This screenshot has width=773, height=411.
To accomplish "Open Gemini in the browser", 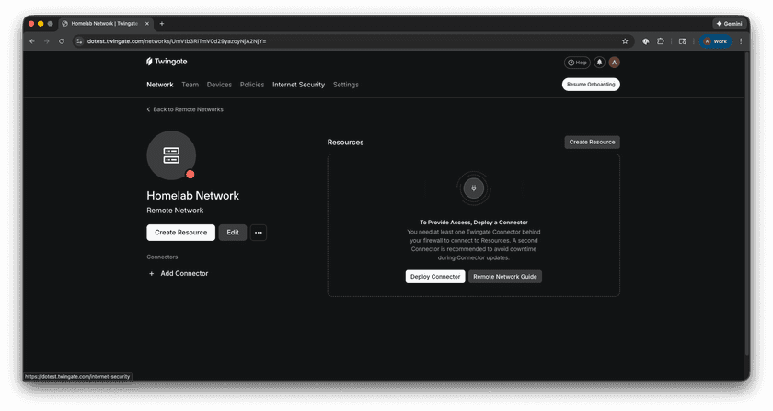I will pos(729,24).
